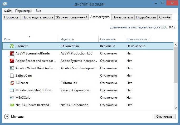Switch to the Производительность tab
180x125 pixels.
(x=38, y=17)
